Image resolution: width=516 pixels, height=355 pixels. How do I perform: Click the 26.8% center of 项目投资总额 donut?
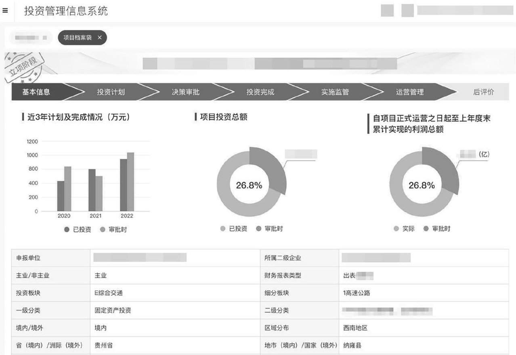tap(249, 185)
